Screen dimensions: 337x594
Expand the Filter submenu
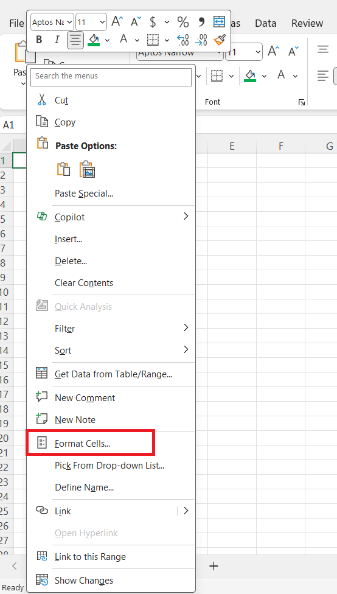point(111,329)
